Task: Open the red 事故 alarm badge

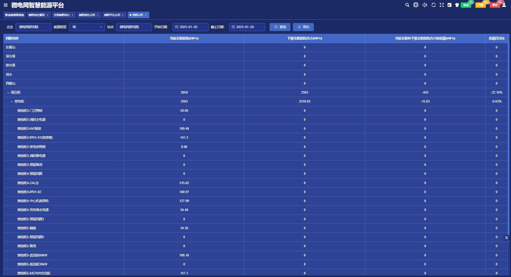Action: pyautogui.click(x=495, y=5)
